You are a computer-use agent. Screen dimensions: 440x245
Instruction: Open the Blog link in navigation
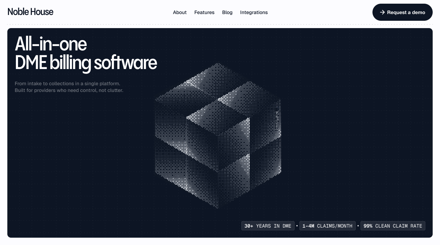point(227,13)
